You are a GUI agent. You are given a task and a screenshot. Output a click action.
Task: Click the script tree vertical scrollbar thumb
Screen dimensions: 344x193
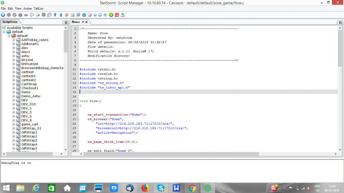pos(66,41)
